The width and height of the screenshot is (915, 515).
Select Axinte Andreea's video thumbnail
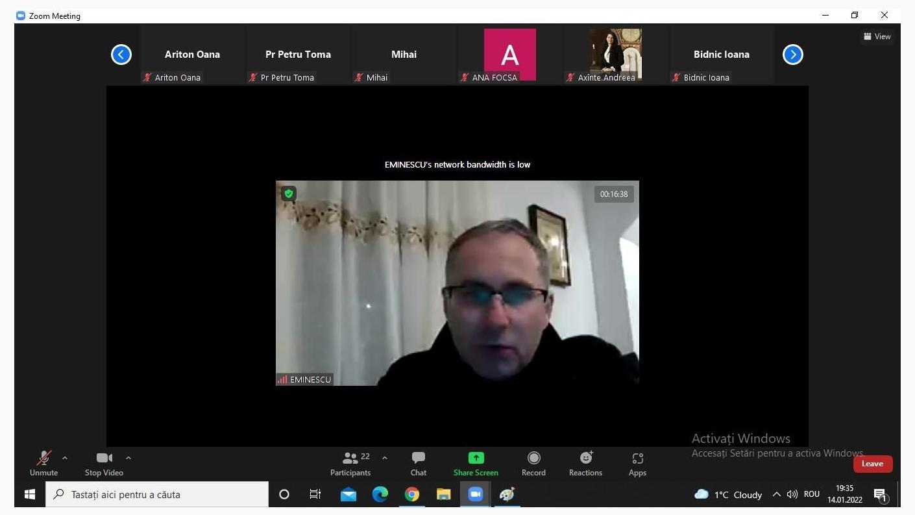point(615,55)
